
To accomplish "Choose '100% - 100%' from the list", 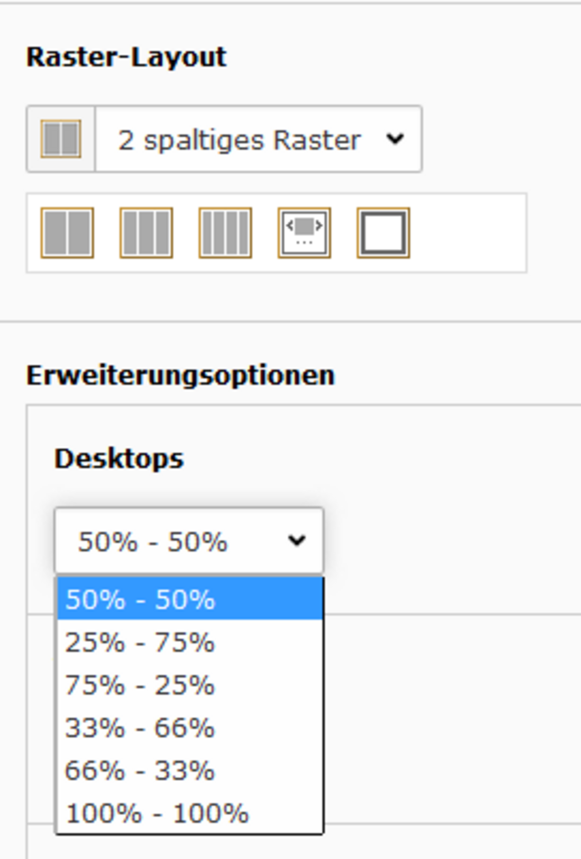I will [190, 813].
